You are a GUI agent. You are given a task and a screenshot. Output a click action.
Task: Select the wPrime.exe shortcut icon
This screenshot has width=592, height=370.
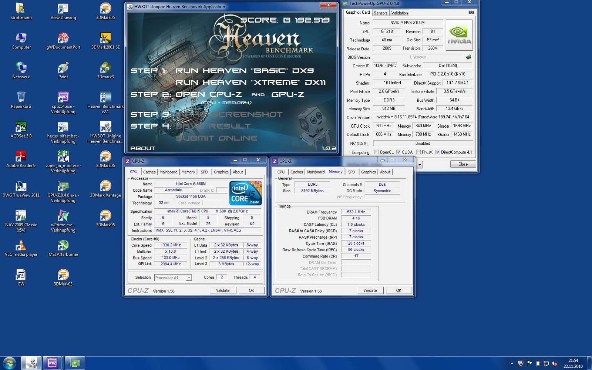63,221
